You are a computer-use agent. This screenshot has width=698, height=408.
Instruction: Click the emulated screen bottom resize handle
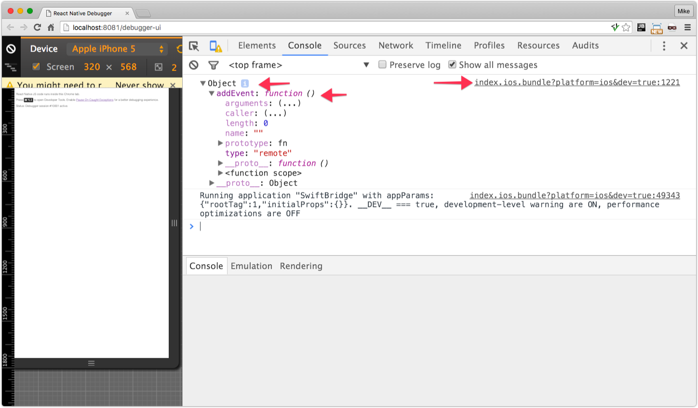91,363
